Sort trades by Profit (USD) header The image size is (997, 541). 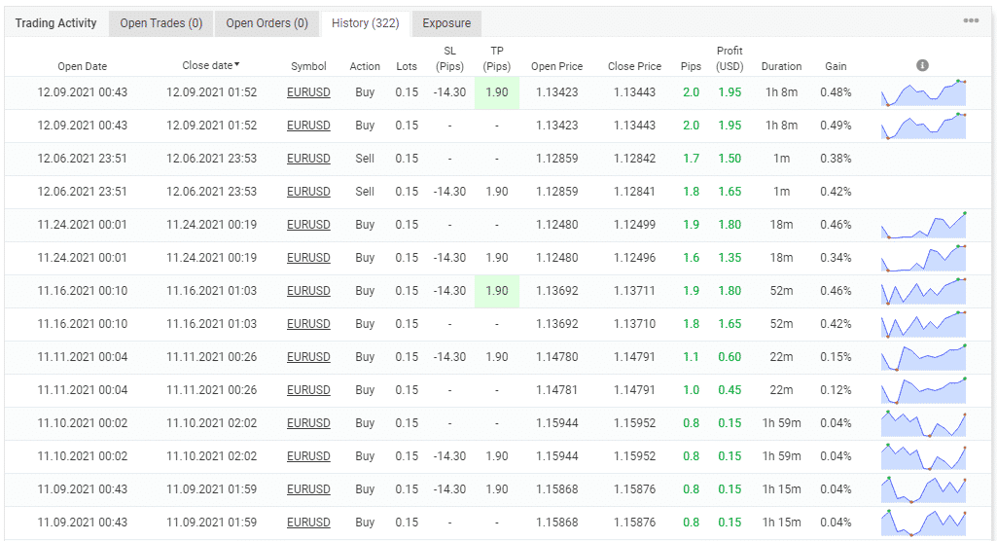(x=730, y=58)
